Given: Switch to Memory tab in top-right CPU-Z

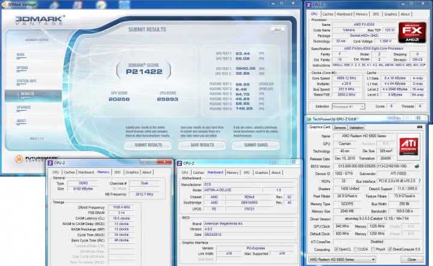Looking at the screenshot, I should tap(361, 14).
